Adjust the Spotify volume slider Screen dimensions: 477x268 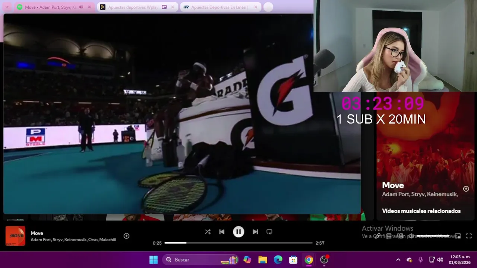click(x=432, y=236)
